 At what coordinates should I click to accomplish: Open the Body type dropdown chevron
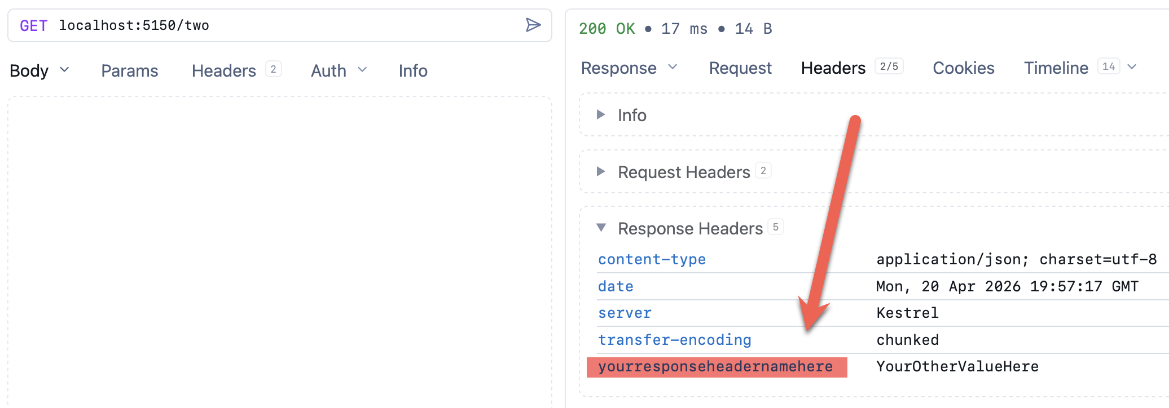coord(64,70)
